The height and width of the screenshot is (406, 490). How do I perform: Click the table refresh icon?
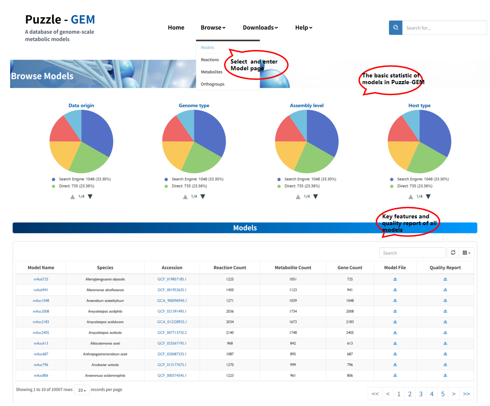[453, 253]
